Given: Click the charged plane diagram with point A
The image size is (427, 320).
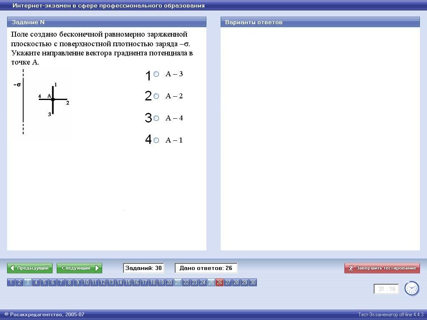Looking at the screenshot, I should coord(42,102).
